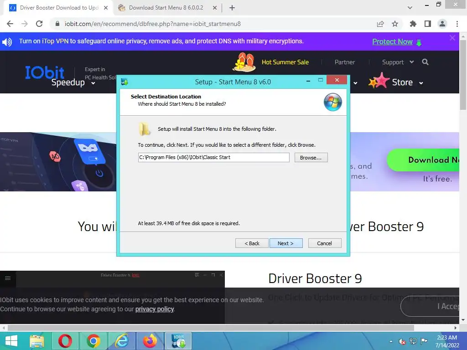
Task: Proceed with the Next > button
Action: point(286,243)
